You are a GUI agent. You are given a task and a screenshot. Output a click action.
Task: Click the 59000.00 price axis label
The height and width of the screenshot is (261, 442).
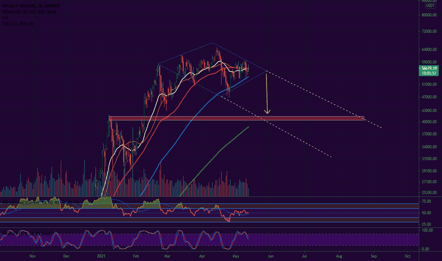[x=429, y=62]
